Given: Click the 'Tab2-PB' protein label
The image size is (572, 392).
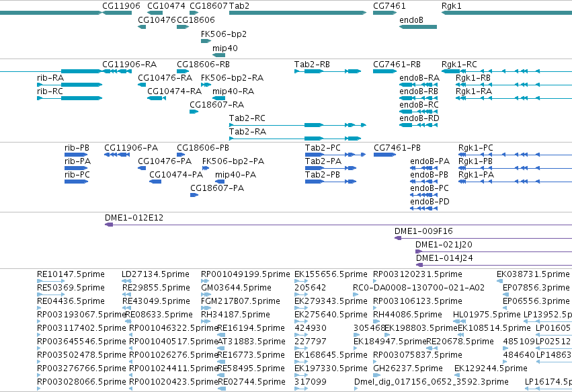Looking at the screenshot, I should point(323,175).
